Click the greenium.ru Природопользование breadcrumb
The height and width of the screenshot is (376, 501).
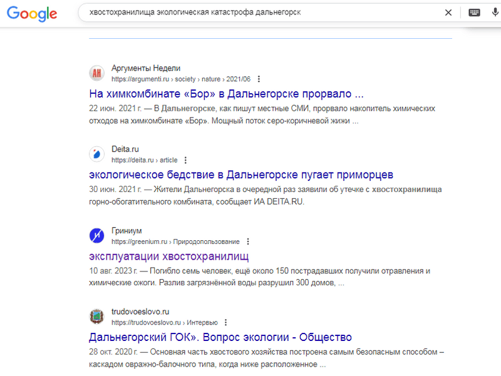pos(175,241)
